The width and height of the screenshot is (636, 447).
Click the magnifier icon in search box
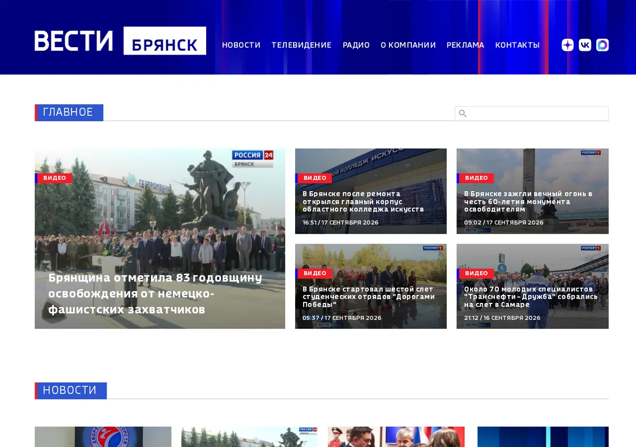[x=463, y=113]
